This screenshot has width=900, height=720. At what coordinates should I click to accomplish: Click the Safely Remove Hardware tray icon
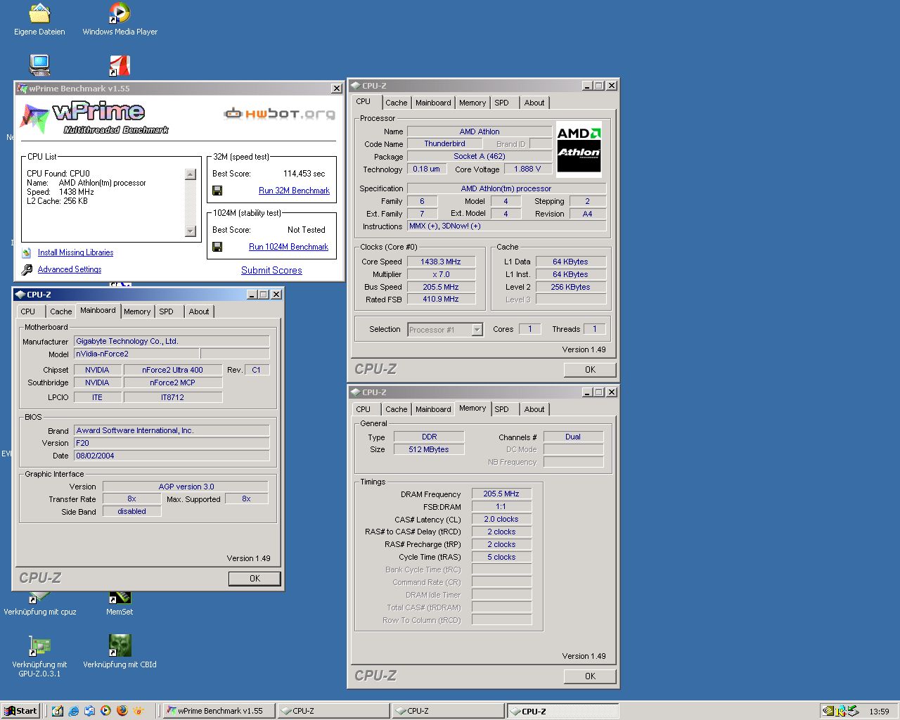point(852,711)
